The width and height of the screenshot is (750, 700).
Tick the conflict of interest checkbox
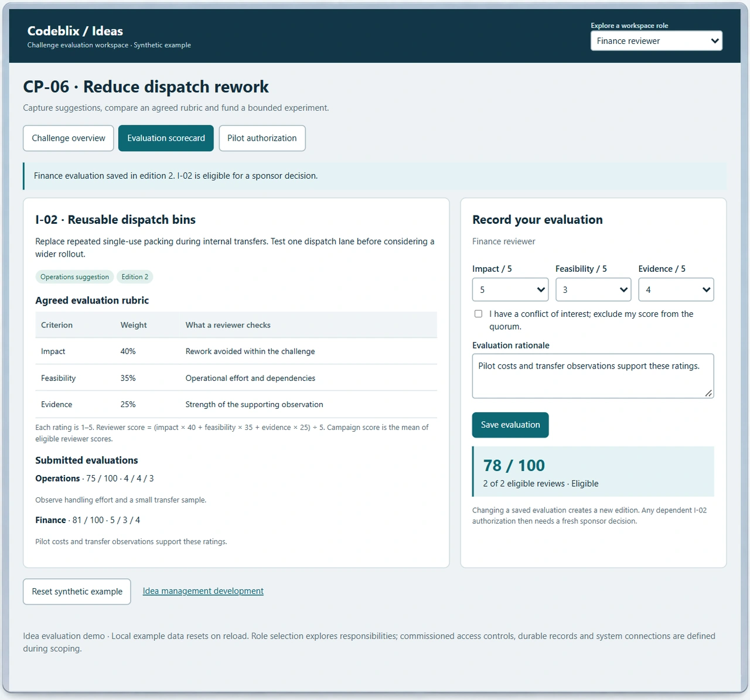[x=478, y=314]
